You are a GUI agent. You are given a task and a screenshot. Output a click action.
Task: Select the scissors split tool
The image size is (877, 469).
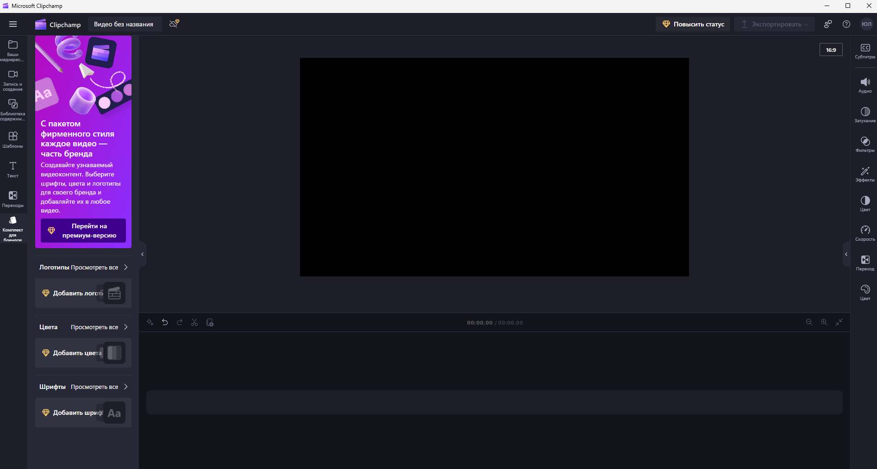[194, 322]
